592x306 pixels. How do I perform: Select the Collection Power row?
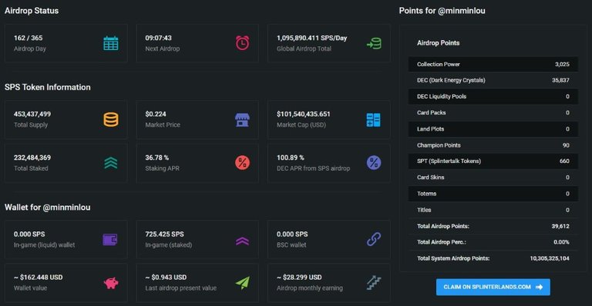coord(493,65)
